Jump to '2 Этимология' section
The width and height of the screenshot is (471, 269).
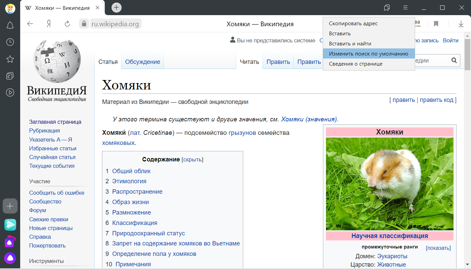pos(129,181)
